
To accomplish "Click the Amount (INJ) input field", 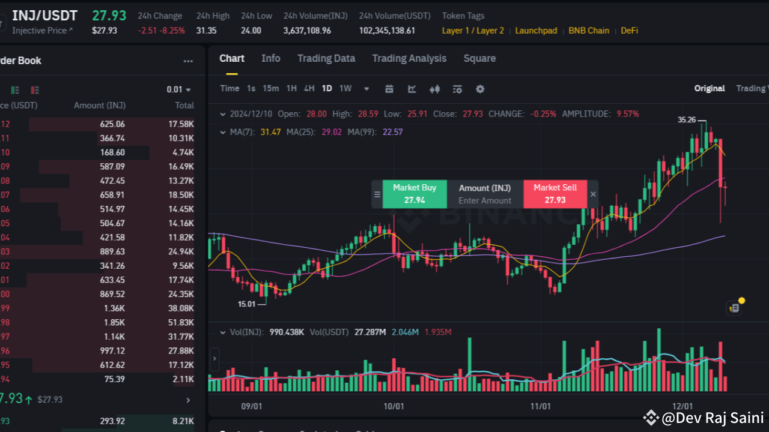I will tap(485, 194).
